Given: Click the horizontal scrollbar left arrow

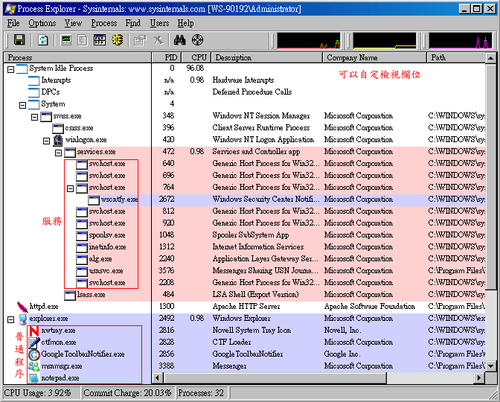Looking at the screenshot, I should tap(157, 378).
